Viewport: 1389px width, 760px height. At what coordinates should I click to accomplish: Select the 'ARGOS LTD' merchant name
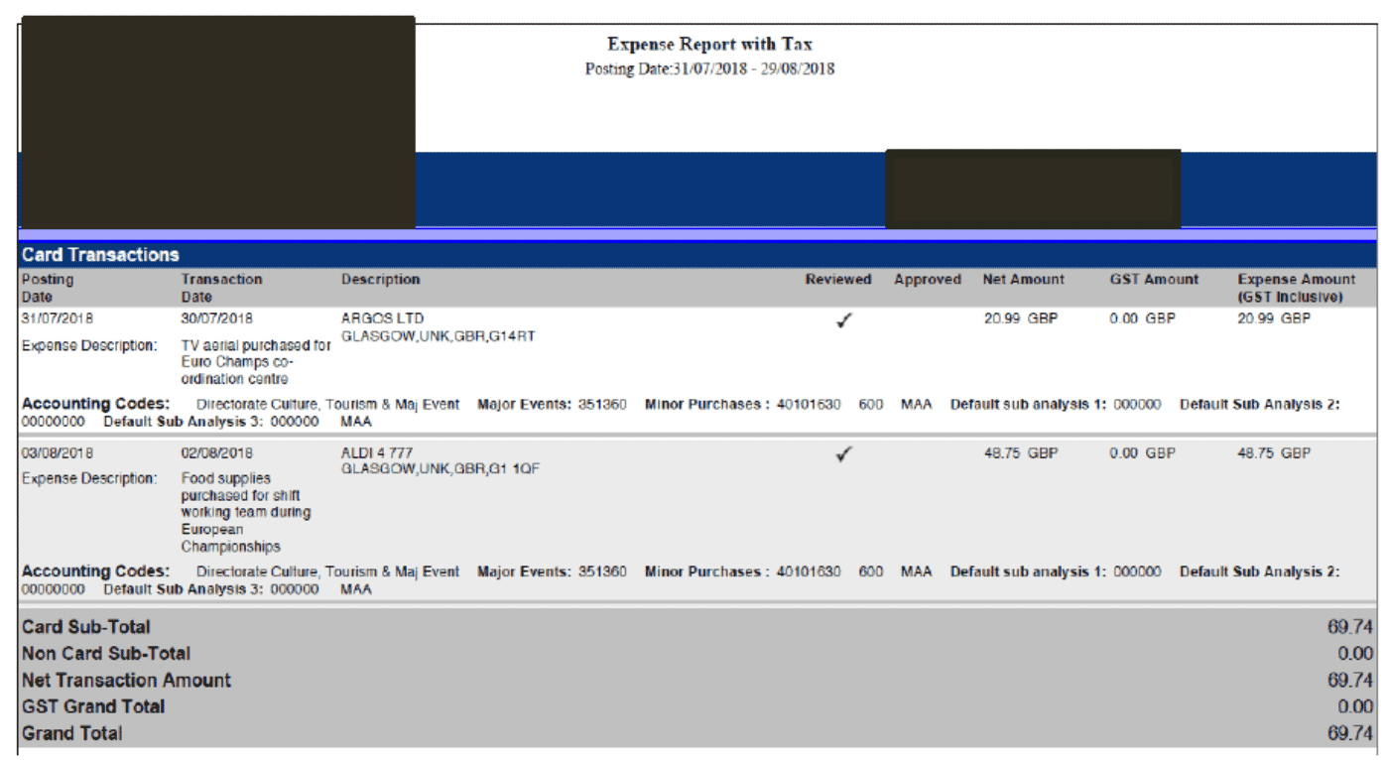[x=382, y=318]
